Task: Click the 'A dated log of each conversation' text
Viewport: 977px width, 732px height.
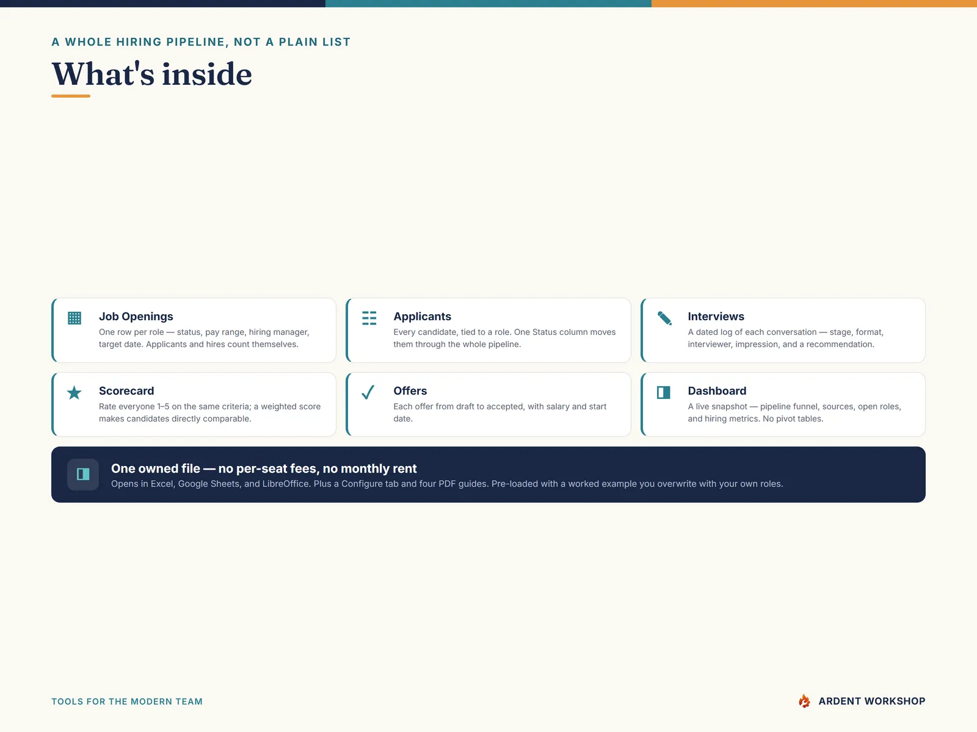Action: point(786,339)
